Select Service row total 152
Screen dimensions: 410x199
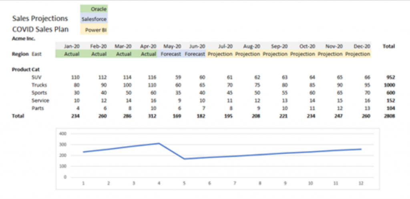point(391,101)
